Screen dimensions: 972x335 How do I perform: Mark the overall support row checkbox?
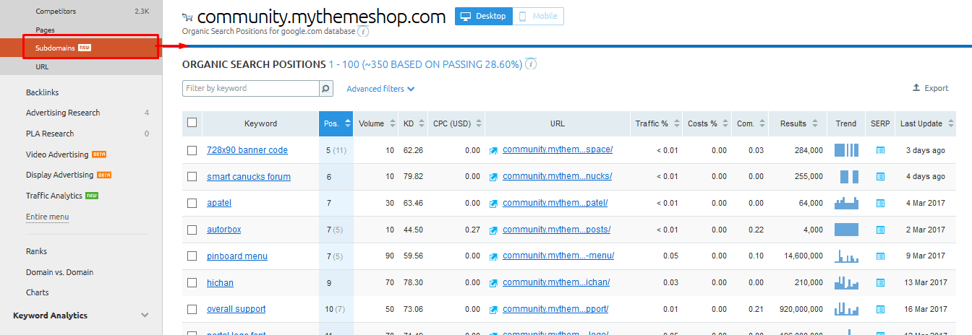click(192, 309)
